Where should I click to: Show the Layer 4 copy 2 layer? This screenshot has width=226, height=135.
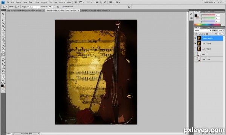point(195,49)
